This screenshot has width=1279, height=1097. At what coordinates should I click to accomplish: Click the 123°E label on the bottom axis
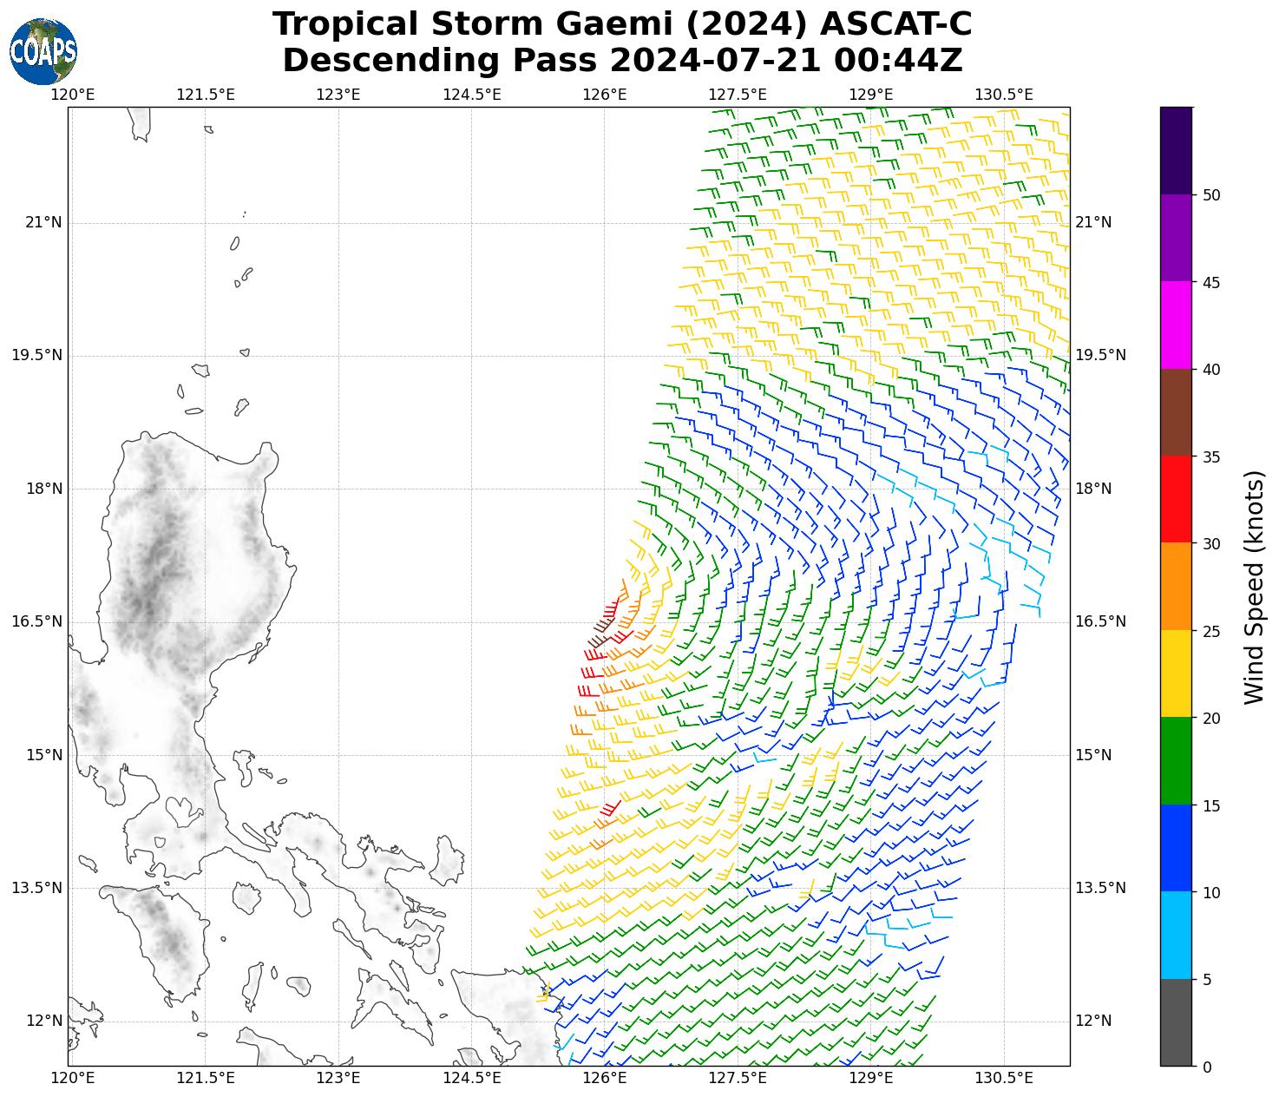point(338,1078)
